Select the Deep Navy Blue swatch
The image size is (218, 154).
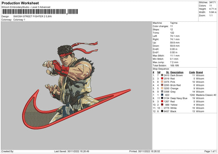pyautogui.click(x=162, y=98)
